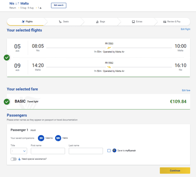Screen dimensions: 196x177
Task: Tick the Save to myRyanair checkbox
Action: pos(109,151)
